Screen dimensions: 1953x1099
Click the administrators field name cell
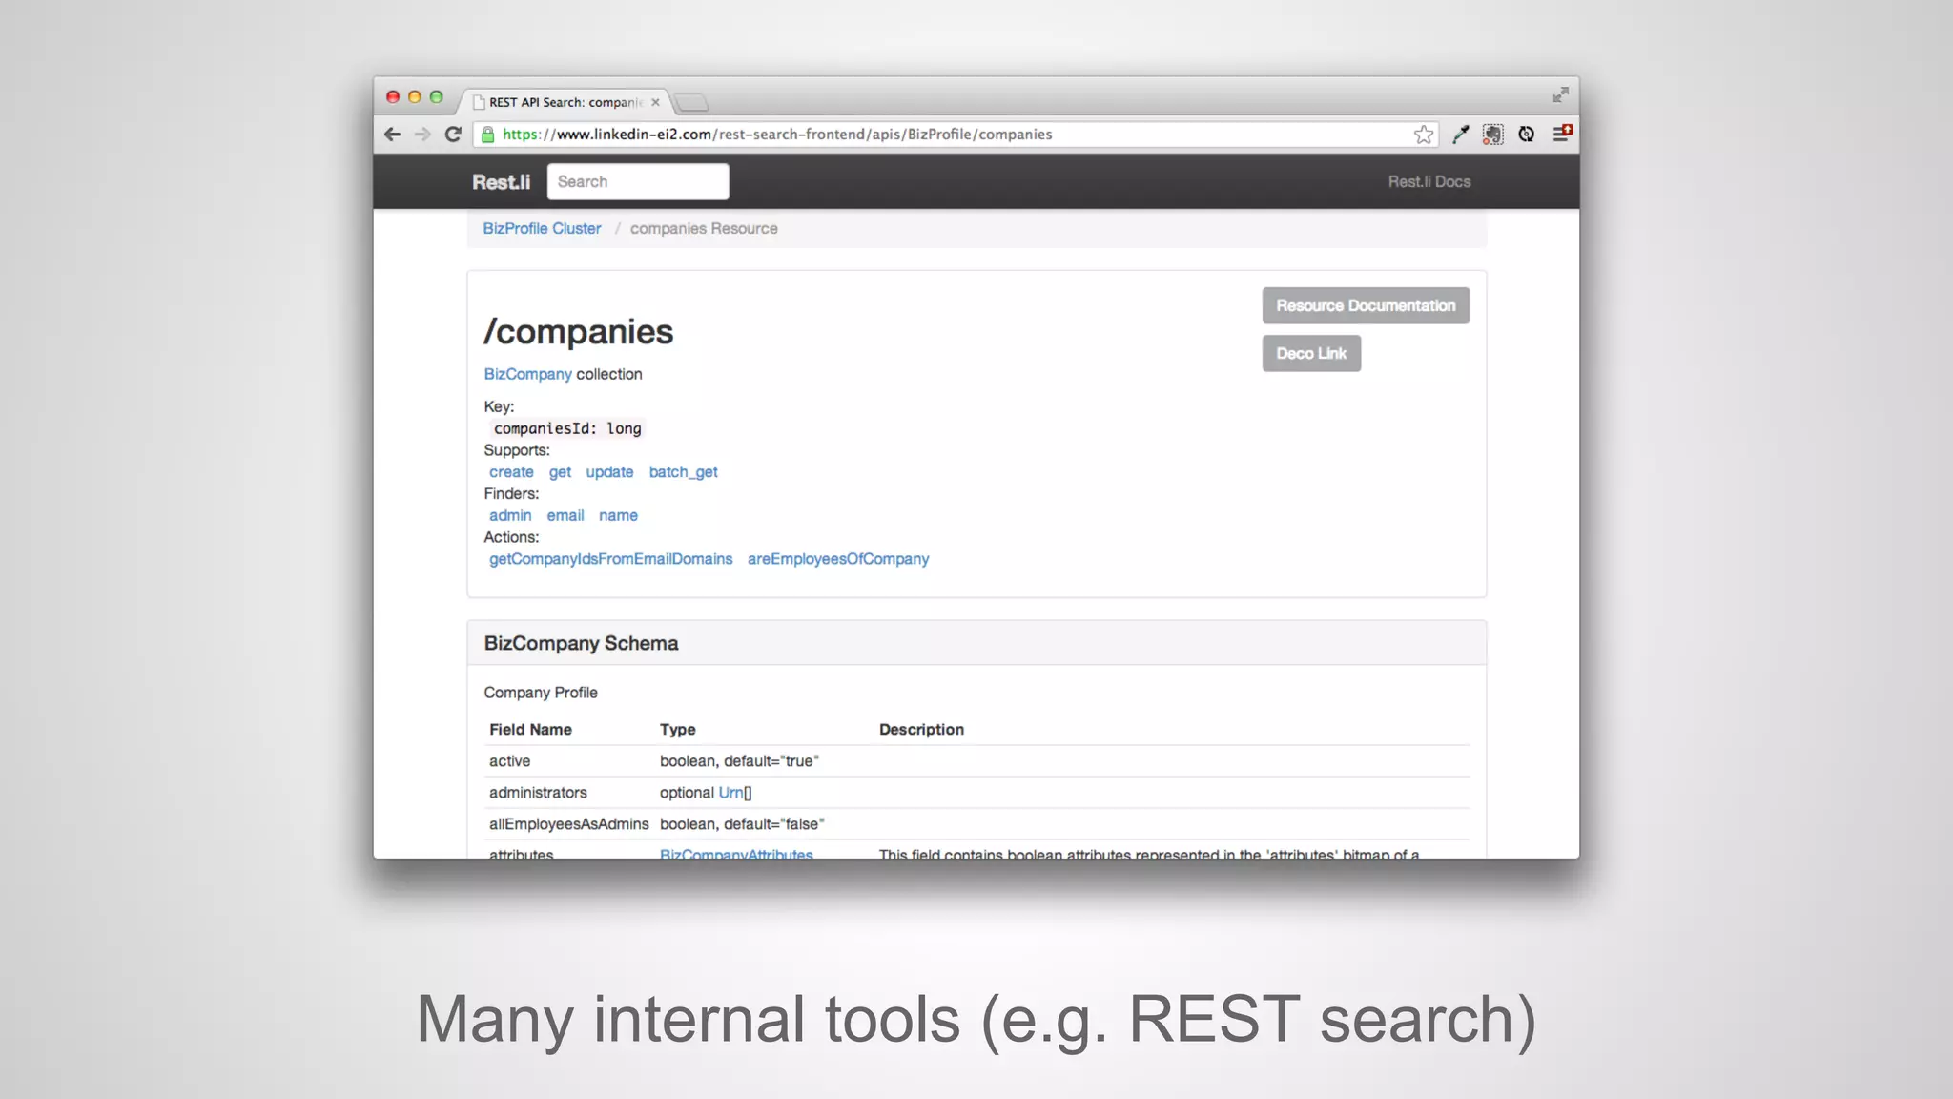538,793
